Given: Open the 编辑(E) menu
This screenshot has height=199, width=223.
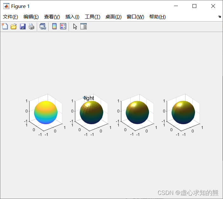Looking at the screenshot, I should tap(31, 17).
